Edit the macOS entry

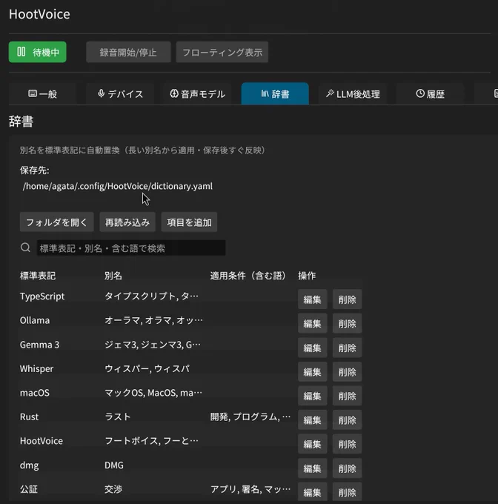tap(312, 396)
